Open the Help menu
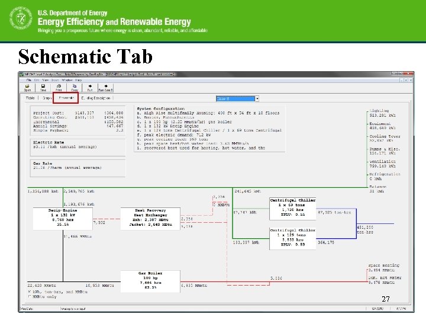The width and height of the screenshot is (426, 320). pyautogui.click(x=79, y=80)
